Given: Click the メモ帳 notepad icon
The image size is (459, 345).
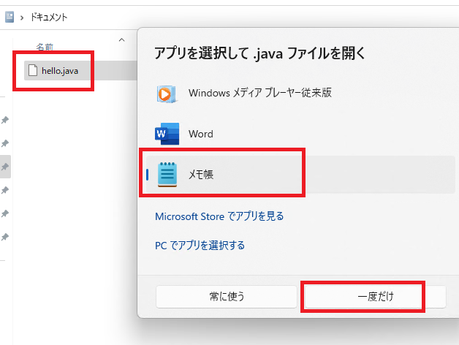Looking at the screenshot, I should pos(167,175).
